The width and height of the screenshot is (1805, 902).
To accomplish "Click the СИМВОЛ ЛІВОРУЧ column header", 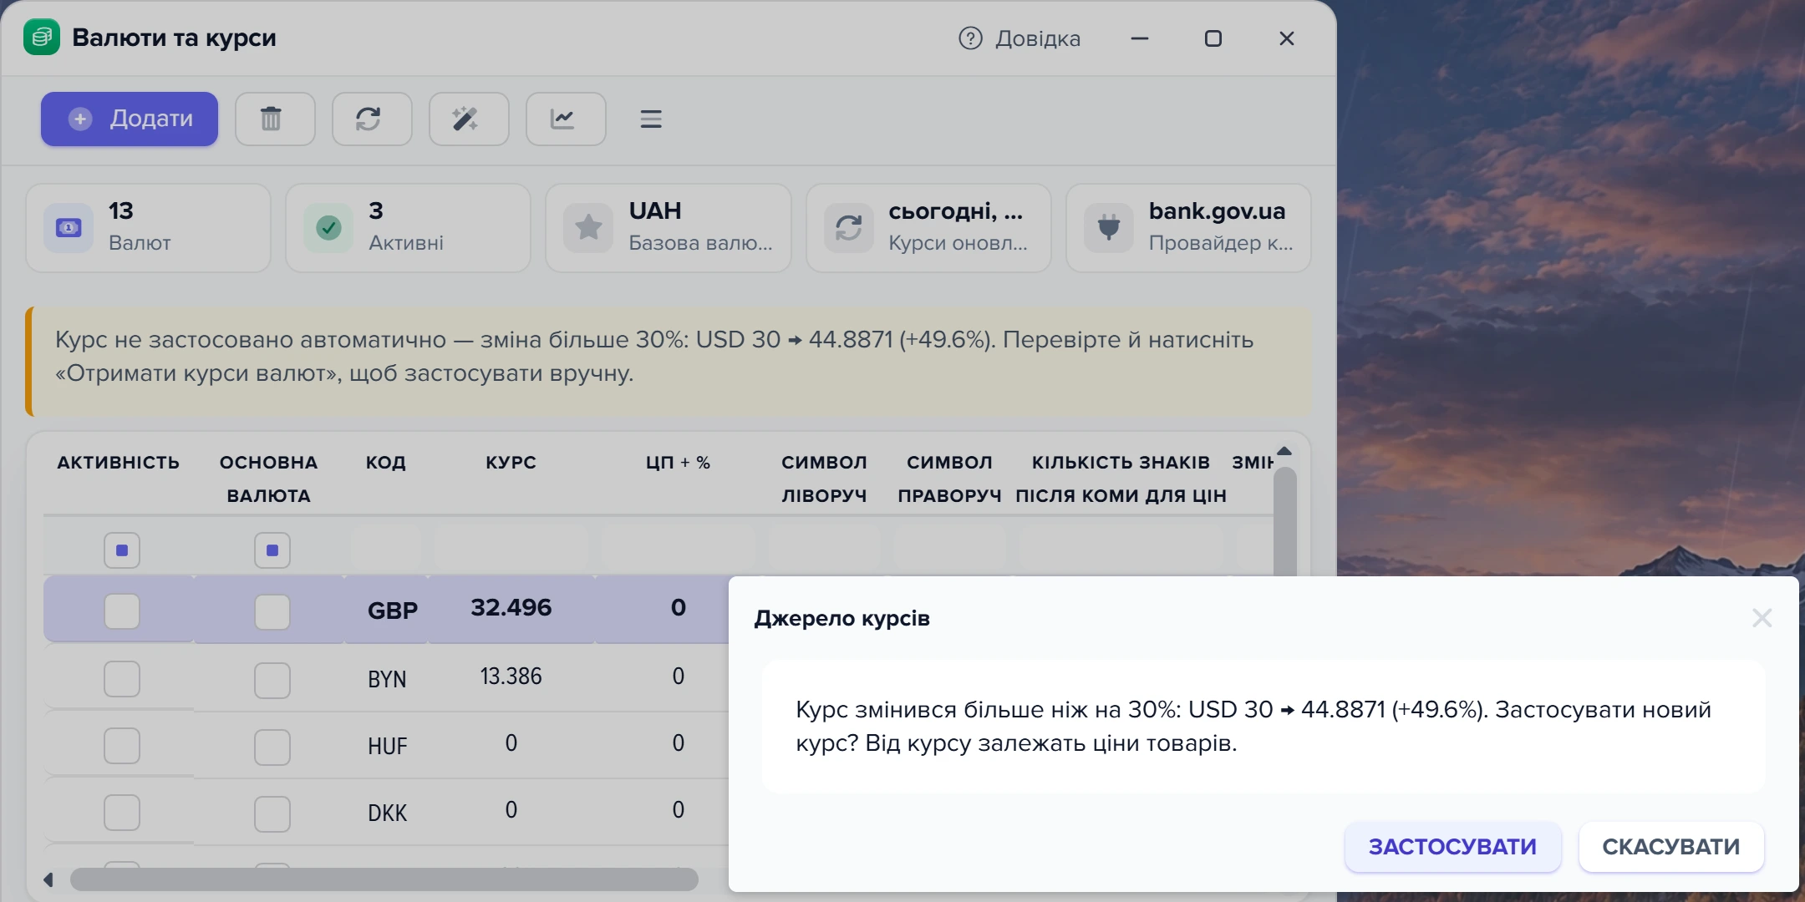I will click(824, 479).
